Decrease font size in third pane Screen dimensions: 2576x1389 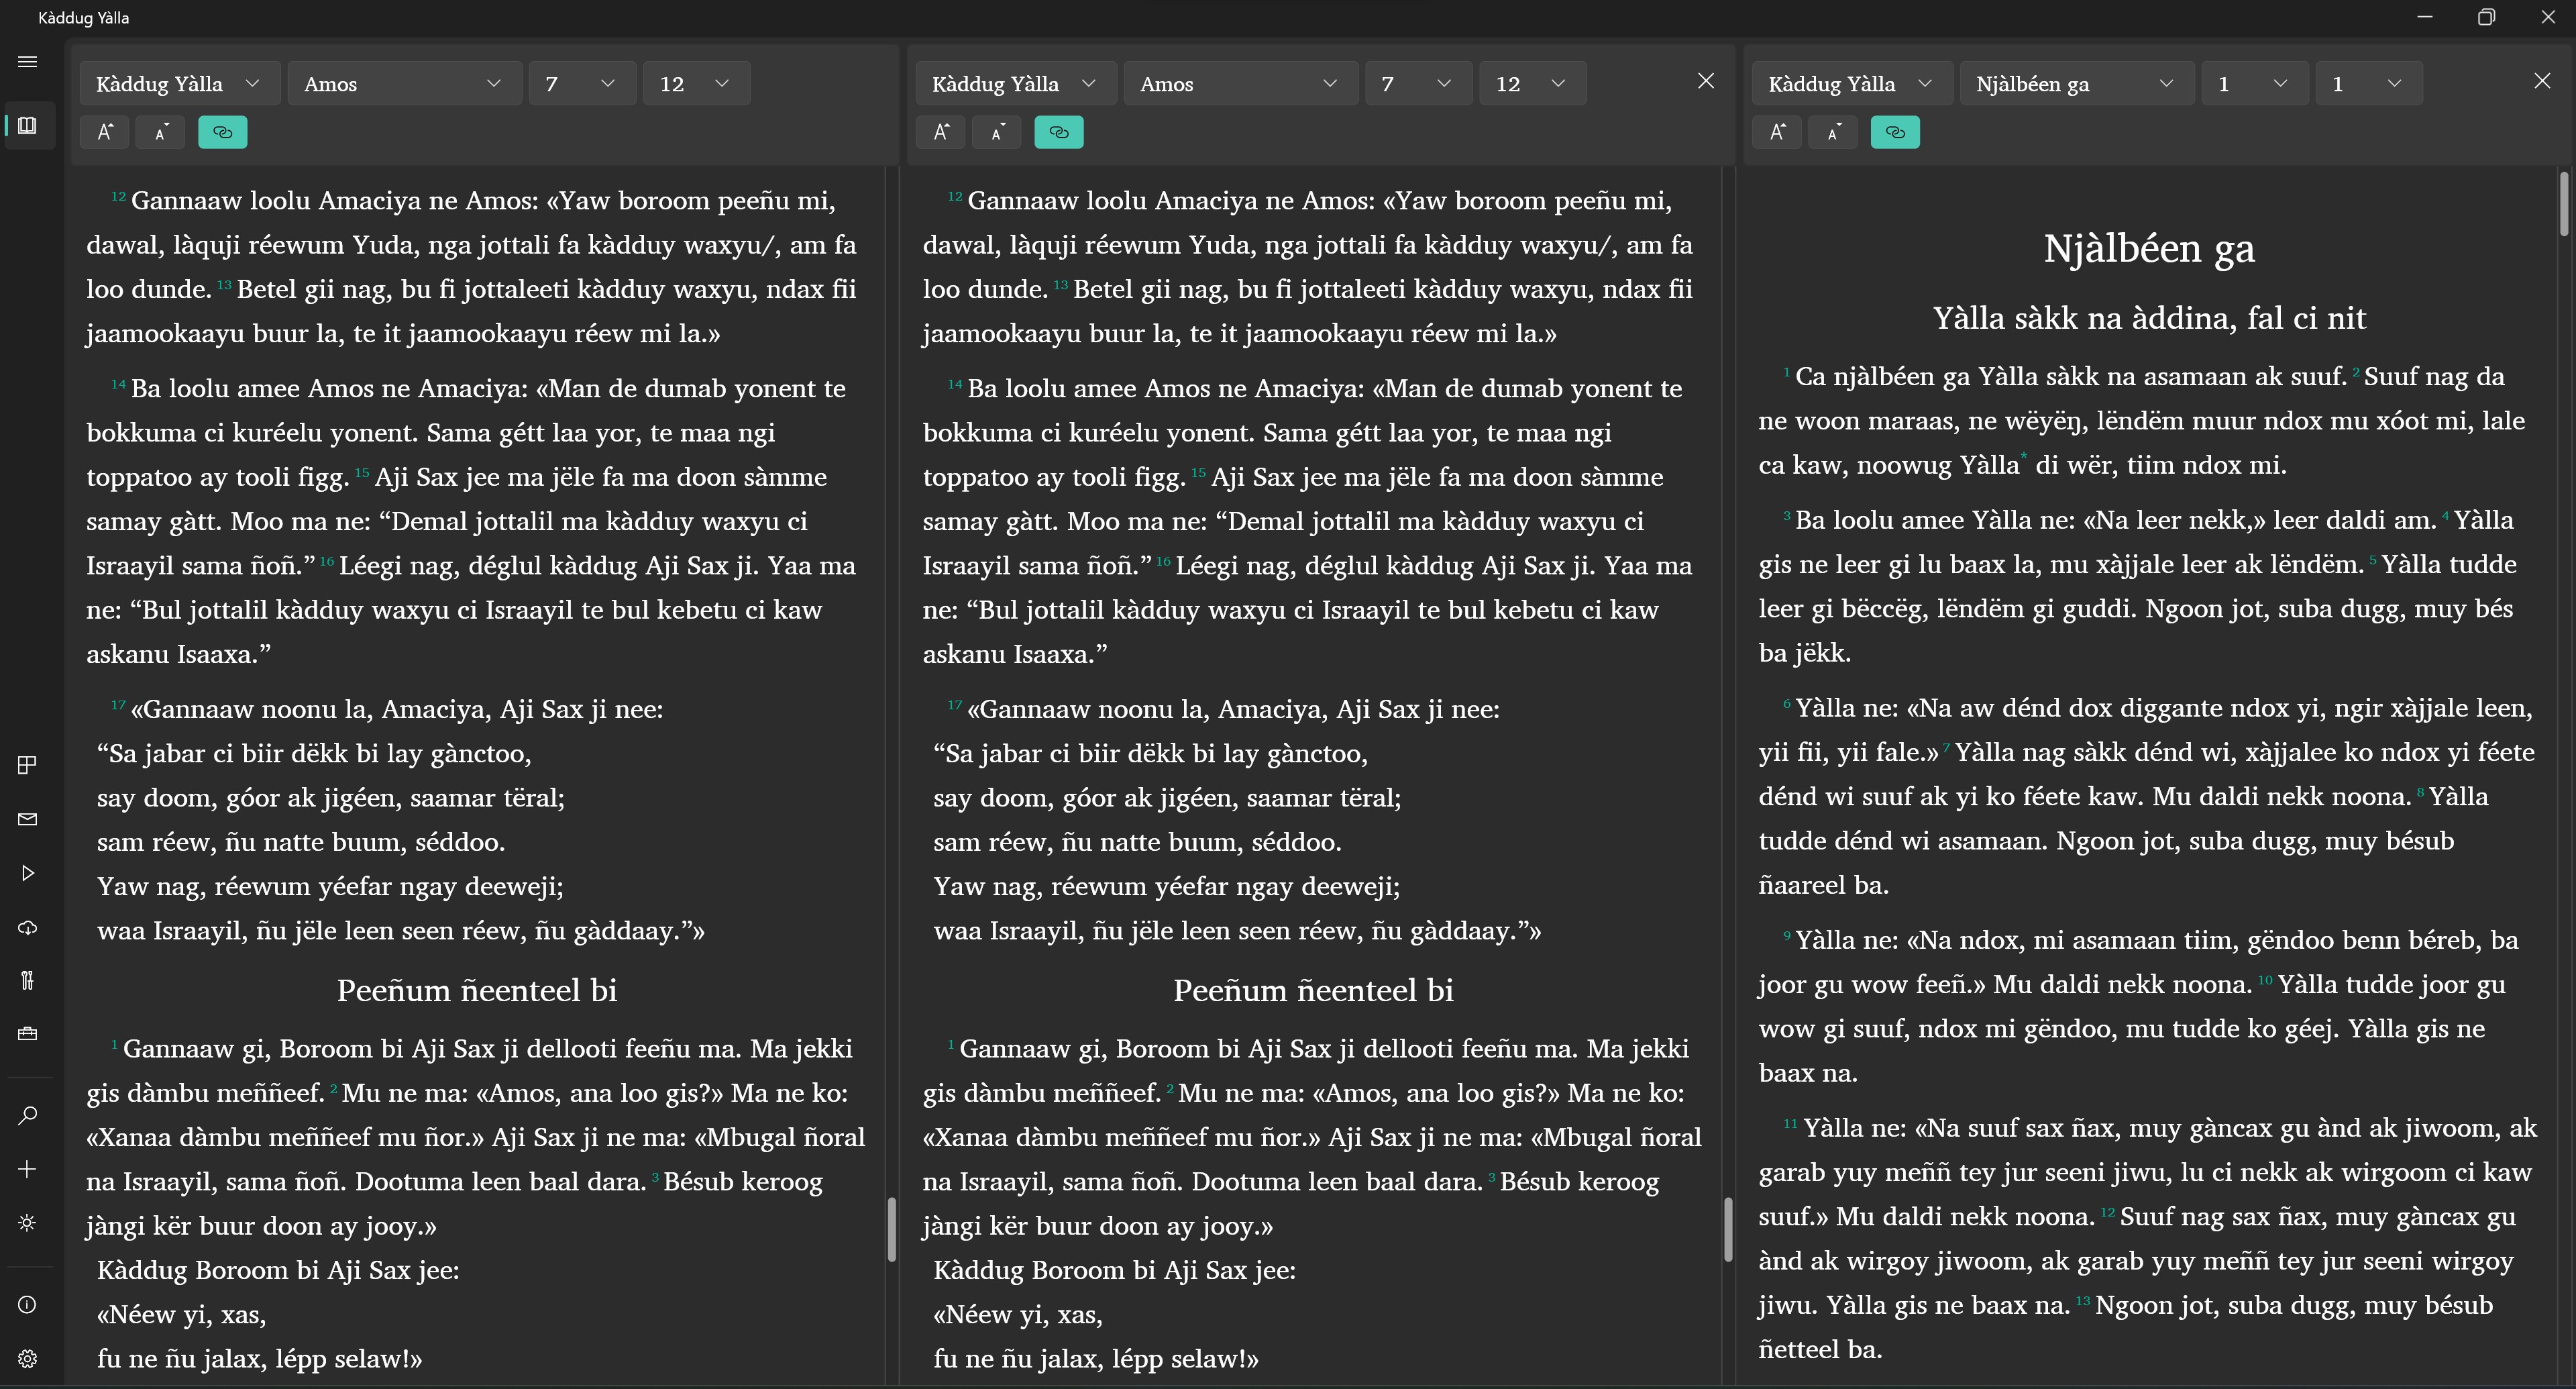(1832, 132)
